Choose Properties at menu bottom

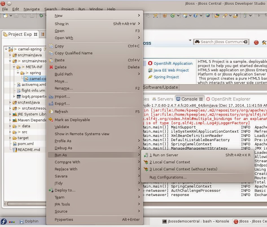[x=95, y=219]
